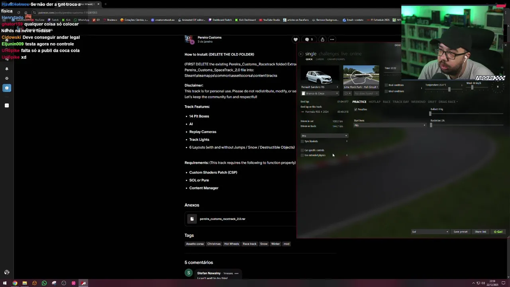The height and width of the screenshot is (287, 510).
Task: Open the CHAMPIONSHIPS sub-tab
Action: point(336,59)
